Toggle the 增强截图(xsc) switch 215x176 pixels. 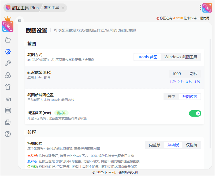pyautogui.click(x=195, y=113)
